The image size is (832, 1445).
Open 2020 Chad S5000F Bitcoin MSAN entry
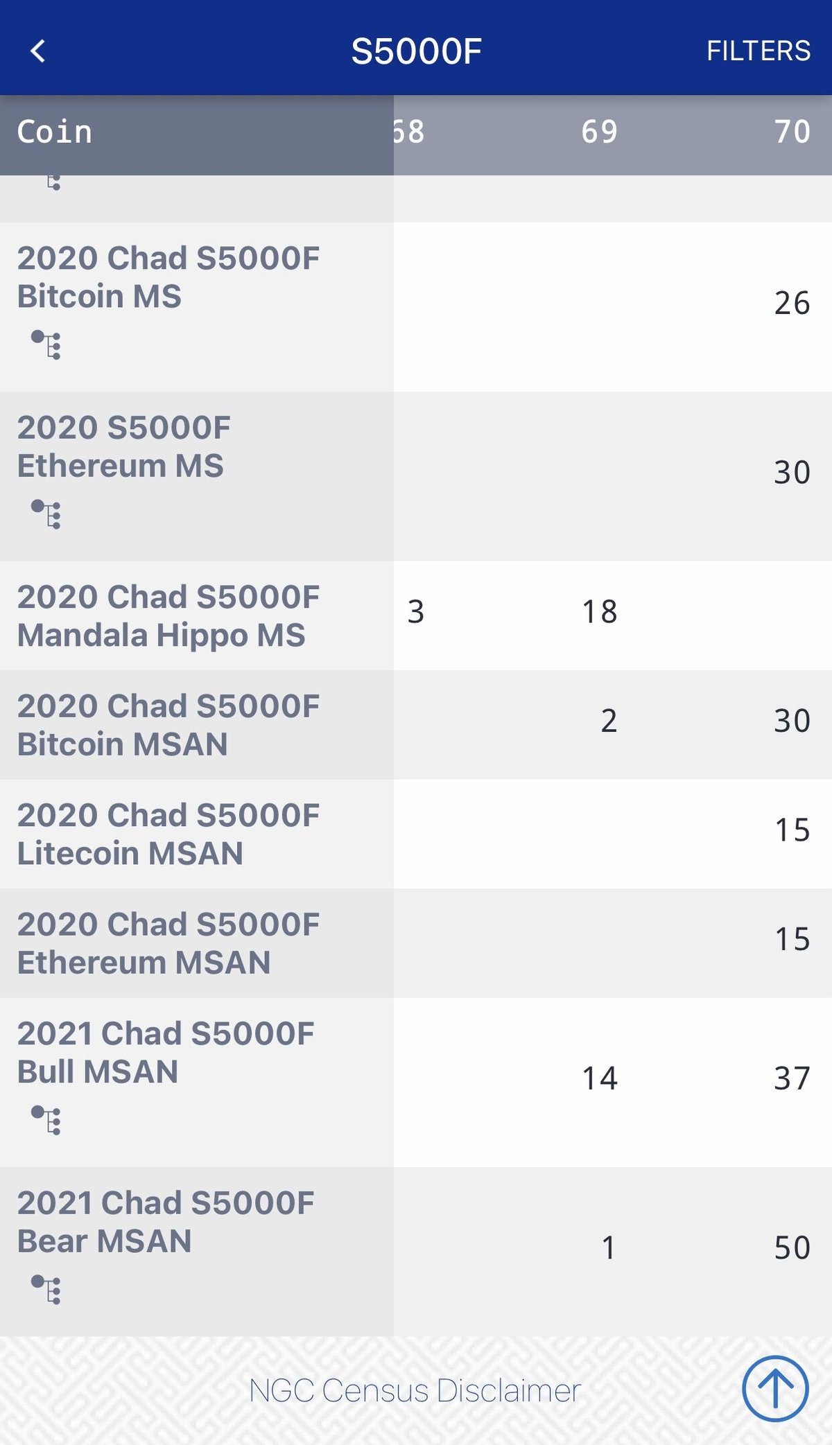pos(168,724)
